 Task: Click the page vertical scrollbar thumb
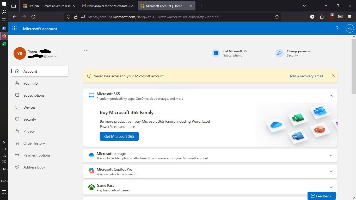(354, 67)
